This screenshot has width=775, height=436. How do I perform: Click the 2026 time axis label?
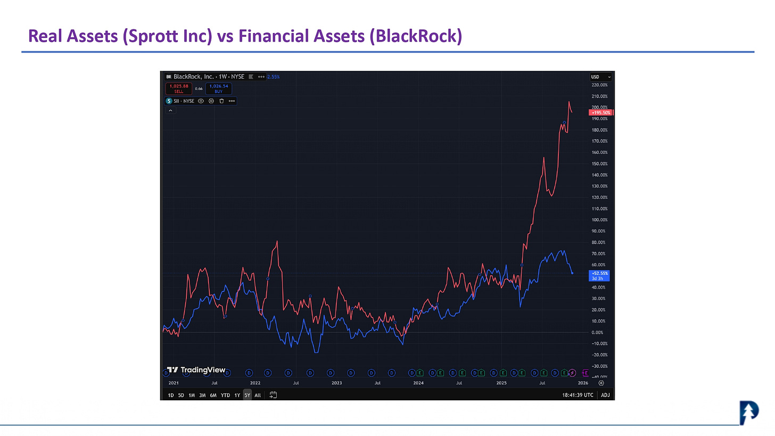point(583,383)
